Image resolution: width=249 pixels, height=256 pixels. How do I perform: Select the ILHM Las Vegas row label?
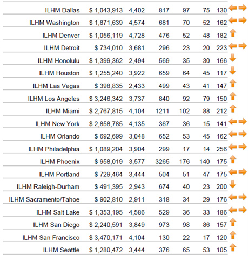click(56, 86)
